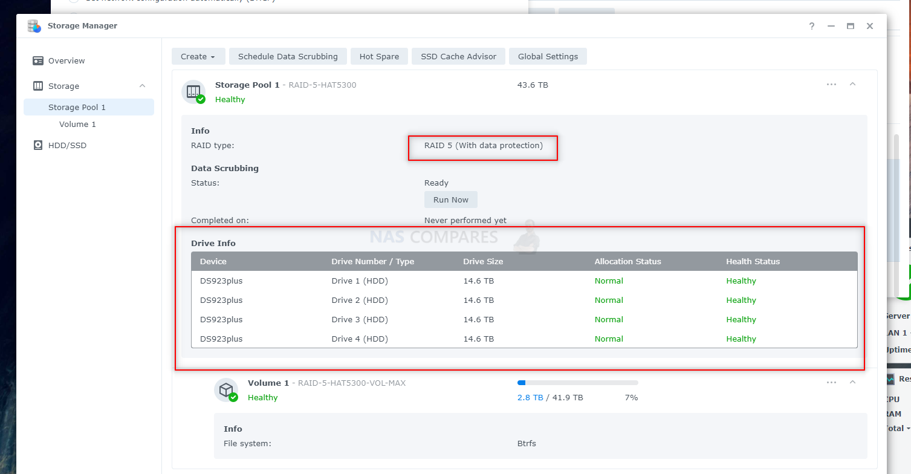Click Schedule Data Scrubbing button
This screenshot has width=911, height=474.
[288, 56]
